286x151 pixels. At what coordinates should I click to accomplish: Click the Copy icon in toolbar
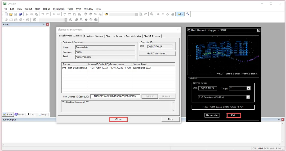[x=32, y=14]
